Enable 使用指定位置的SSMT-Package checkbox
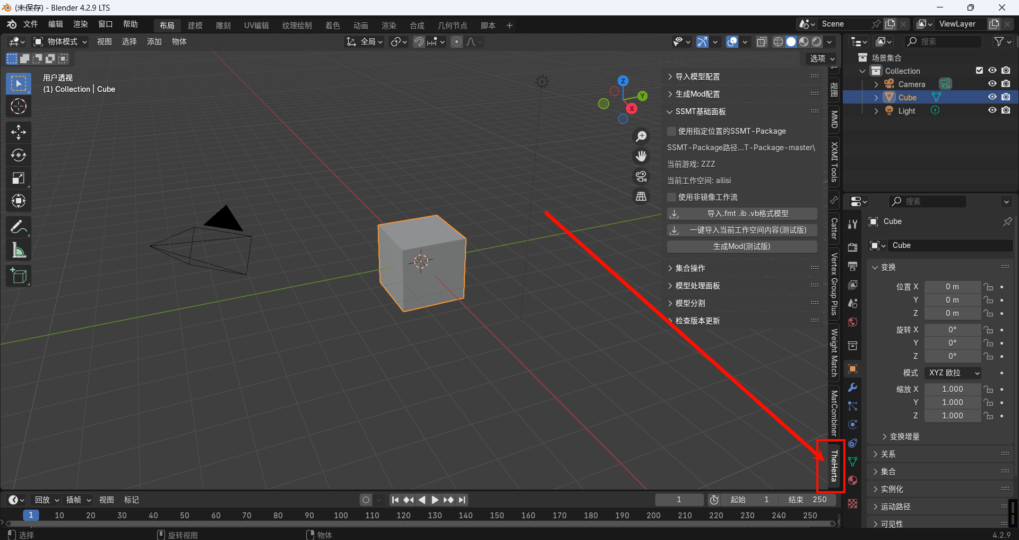 coord(672,131)
